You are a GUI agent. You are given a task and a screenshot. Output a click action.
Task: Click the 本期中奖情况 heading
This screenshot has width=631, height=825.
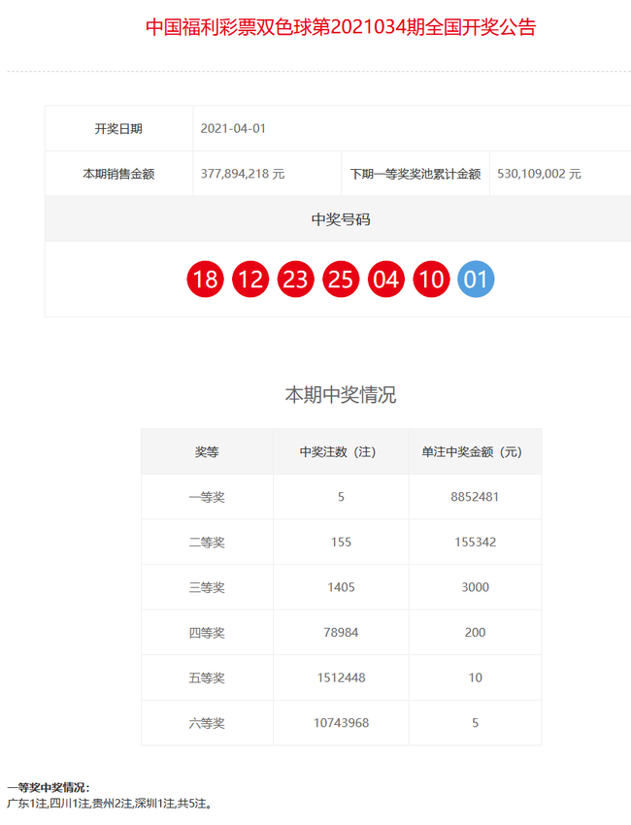(x=341, y=395)
